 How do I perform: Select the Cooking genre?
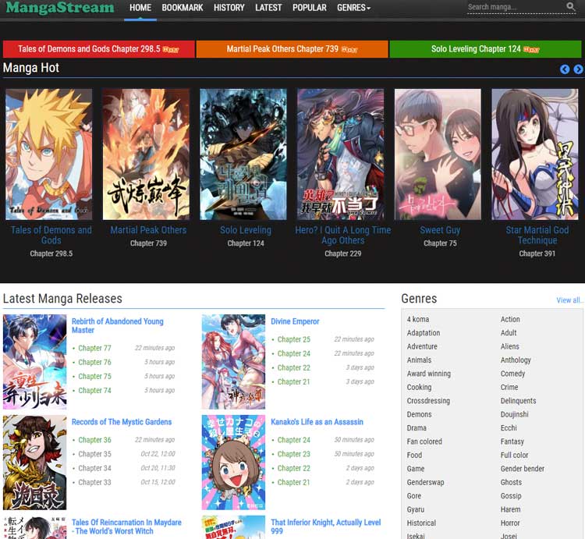(419, 387)
